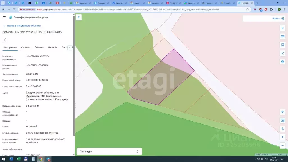The width and height of the screenshot is (288, 162).
Task: Expand hidden tabs with the arrow after Соста
Action: tap(69, 47)
